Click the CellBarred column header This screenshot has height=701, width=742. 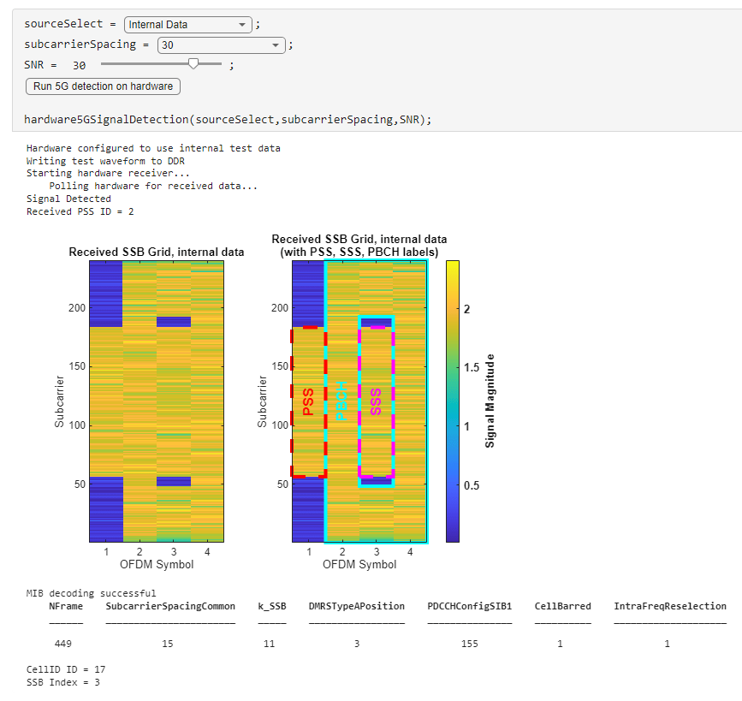tap(562, 606)
